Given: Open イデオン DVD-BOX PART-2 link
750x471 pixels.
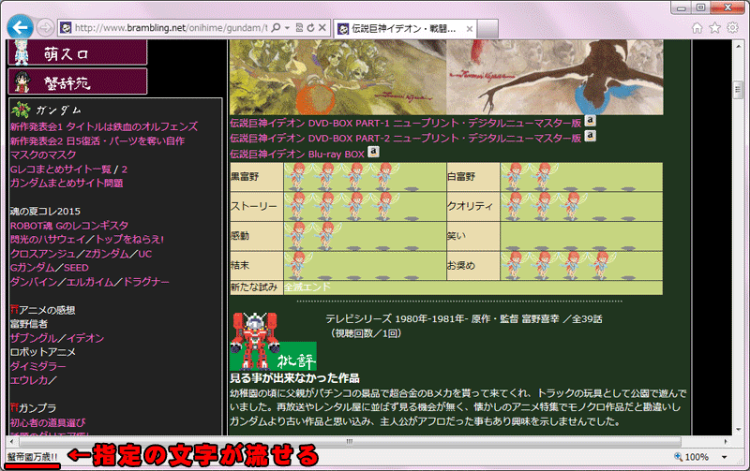Looking at the screenshot, I should (x=406, y=139).
